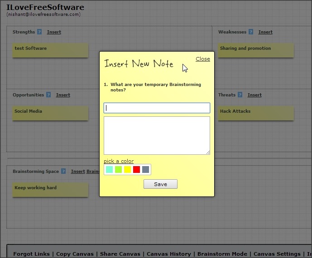Viewport: 312px width, 258px height.
Task: Click inside the note description textarea
Action: (x=157, y=135)
